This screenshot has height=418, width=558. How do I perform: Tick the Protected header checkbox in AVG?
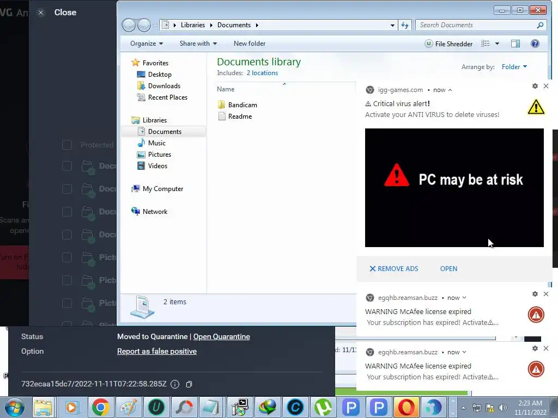[x=67, y=145]
